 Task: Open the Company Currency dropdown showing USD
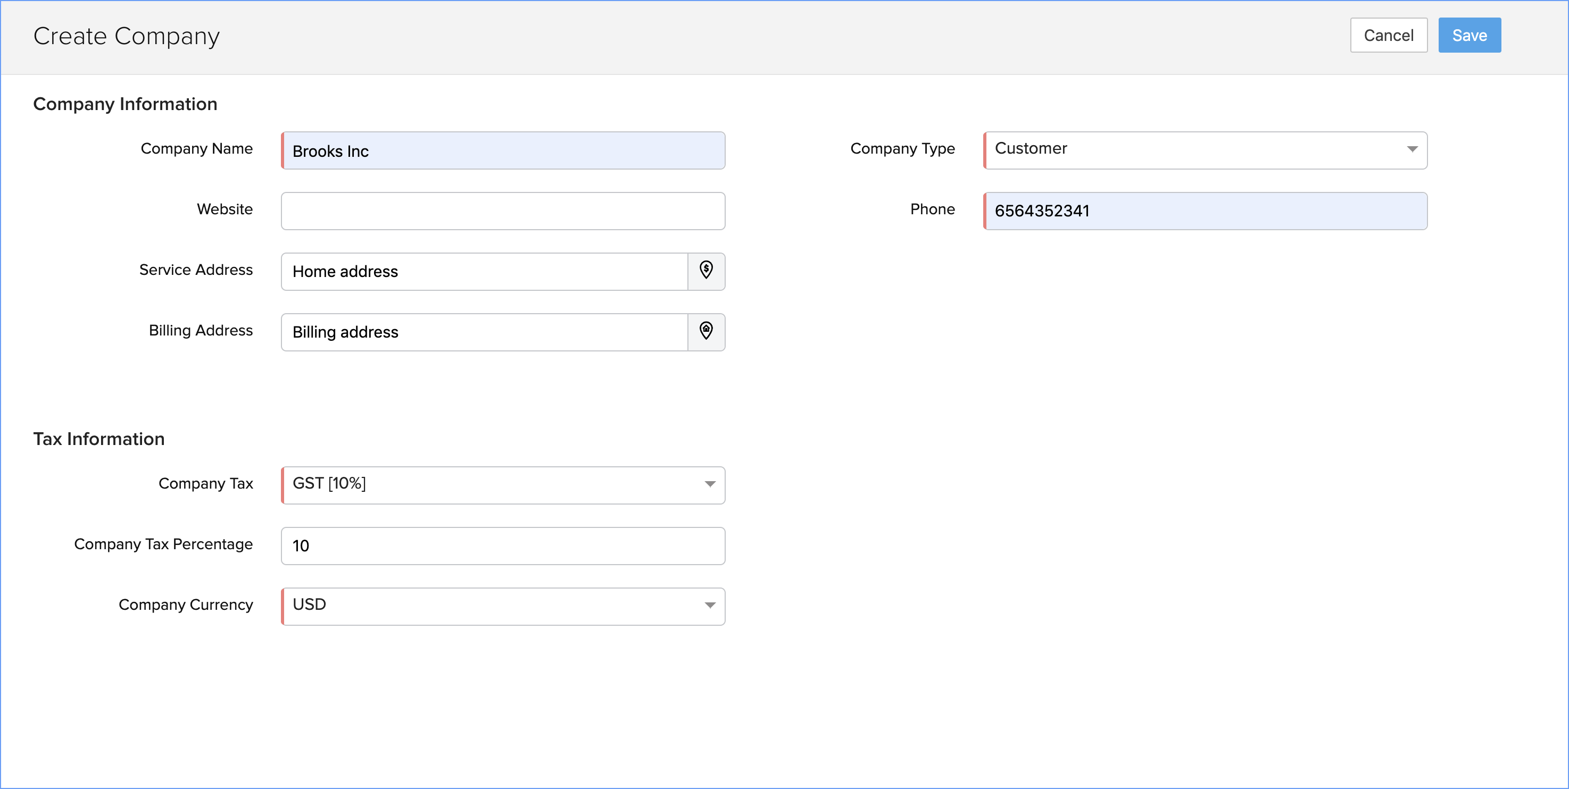pyautogui.click(x=493, y=606)
